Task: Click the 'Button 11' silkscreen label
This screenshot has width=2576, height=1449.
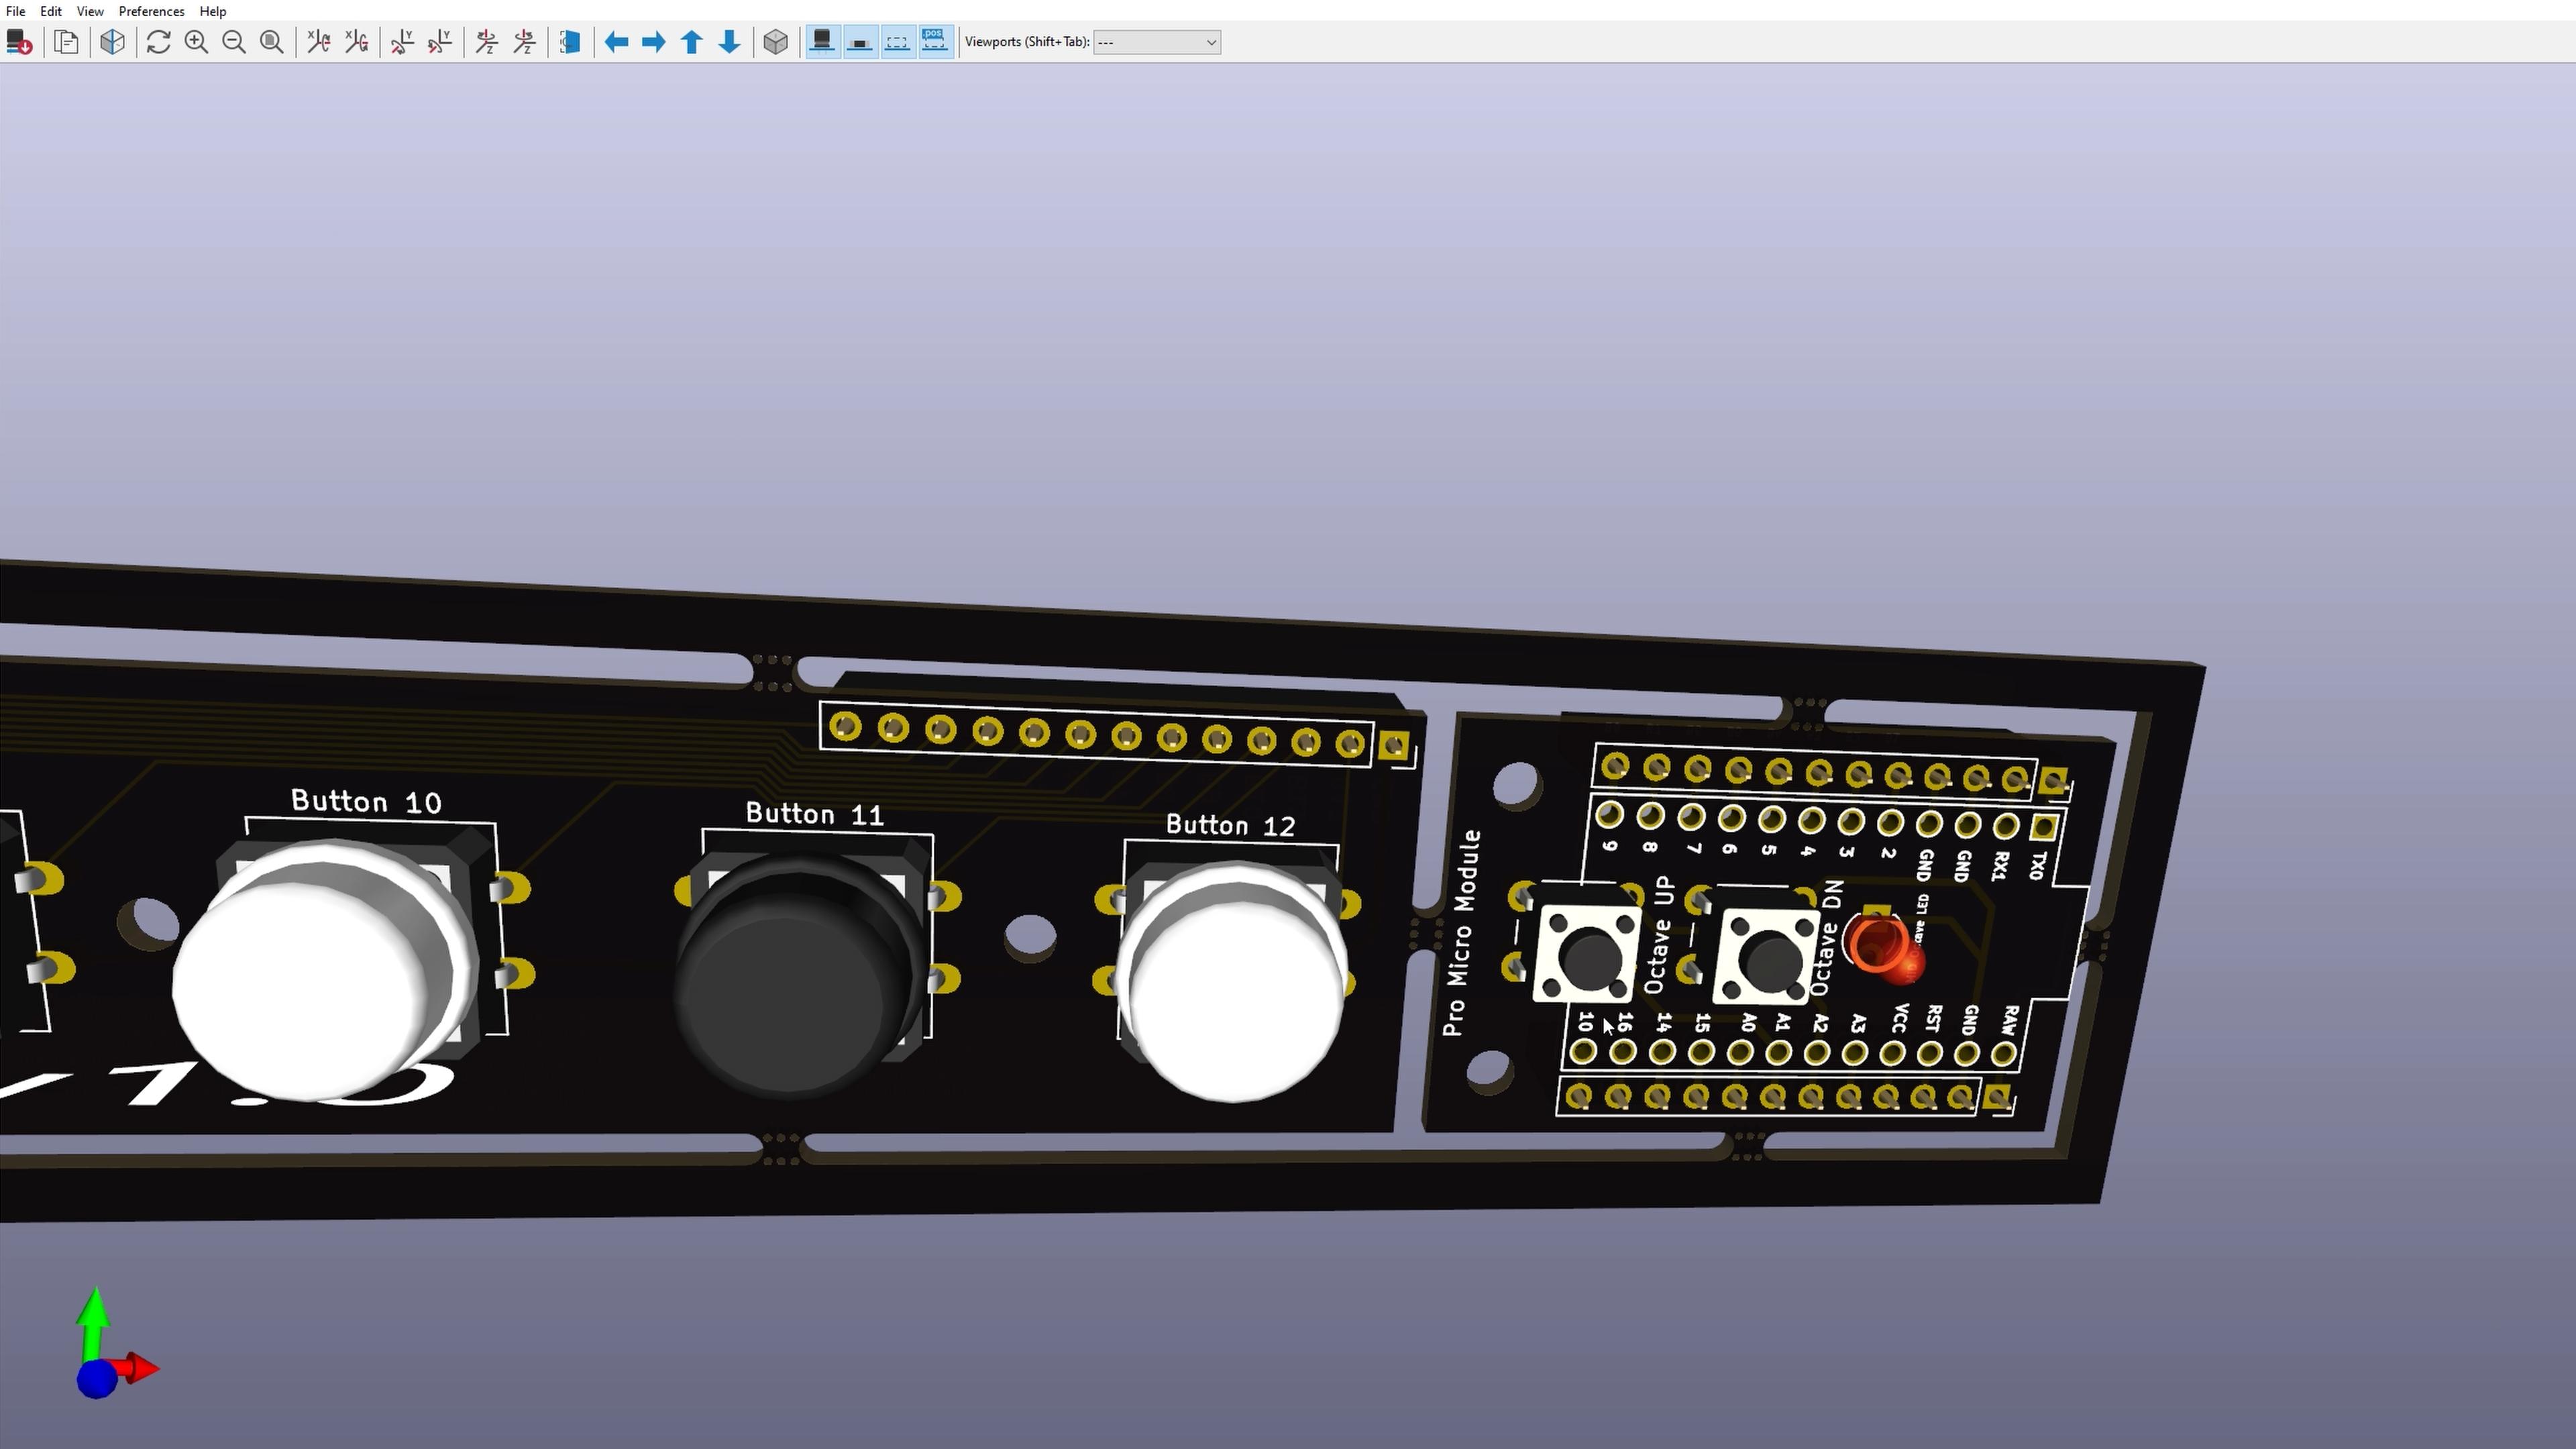Action: (814, 814)
